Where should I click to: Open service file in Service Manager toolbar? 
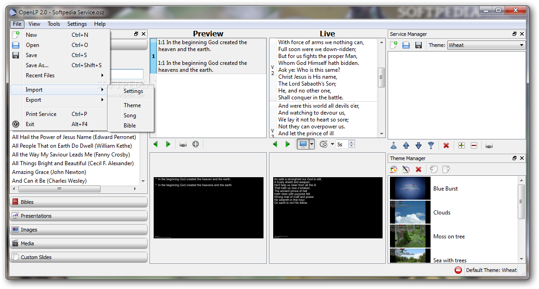point(406,45)
